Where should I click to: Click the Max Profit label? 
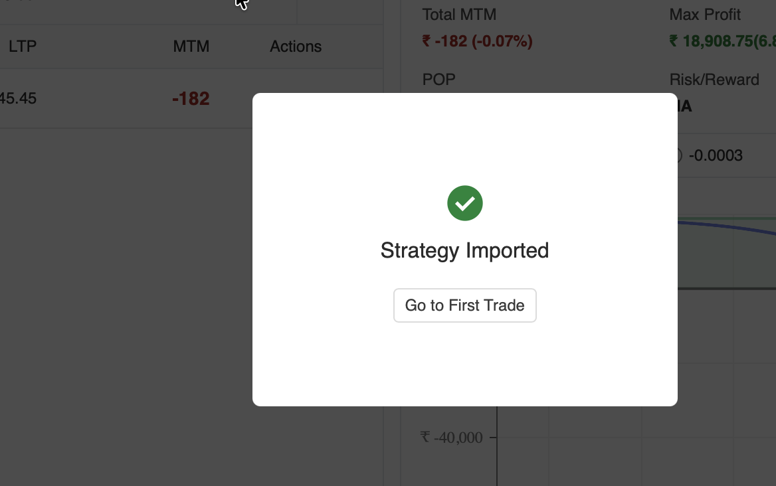tap(705, 15)
